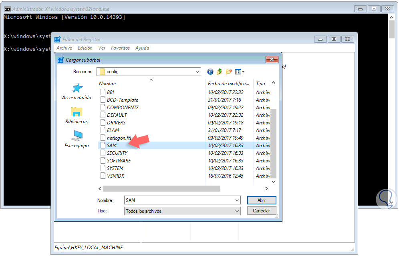Select the netlogon.ftl file
399x256 pixels.
119,138
